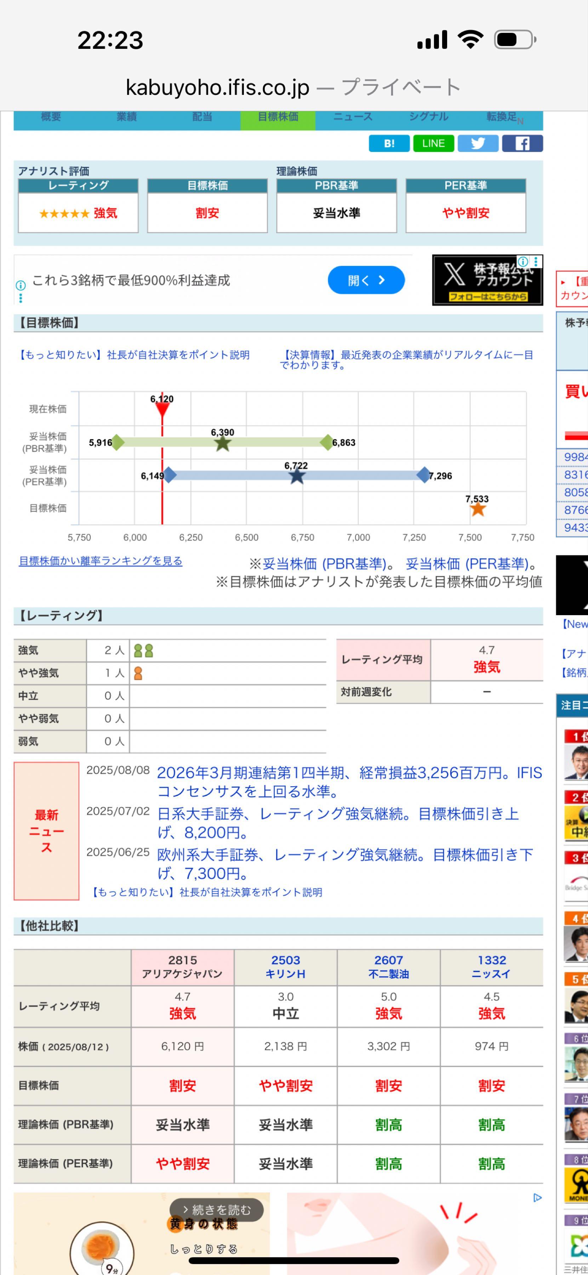Open the 【決算情報】 link
Image resolution: width=588 pixels, height=1275 pixels.
click(310, 355)
